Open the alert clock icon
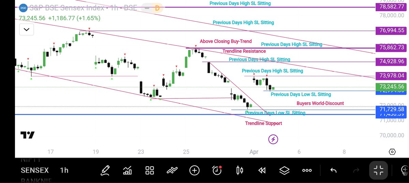This screenshot has height=183, width=409. coord(217,170)
